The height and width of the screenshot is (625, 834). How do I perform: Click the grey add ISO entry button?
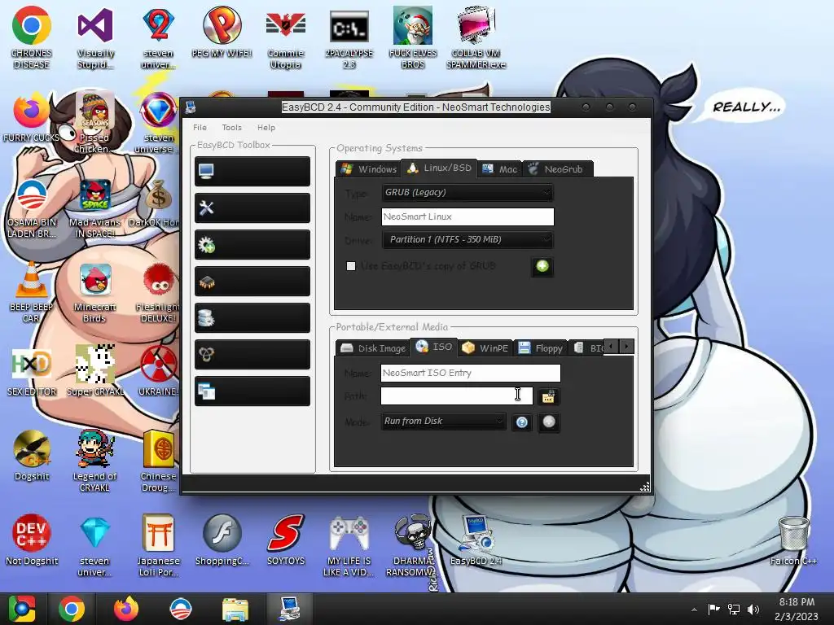(x=548, y=422)
